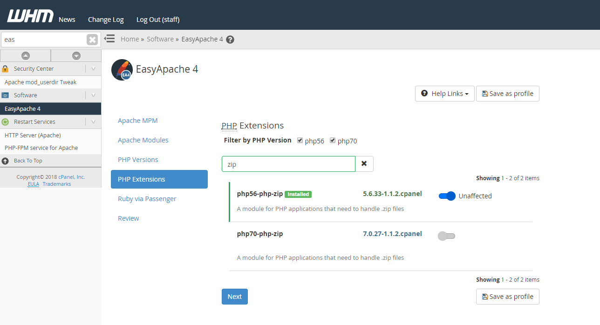
Task: Click the Back To Top arrow icon
Action: (5, 161)
